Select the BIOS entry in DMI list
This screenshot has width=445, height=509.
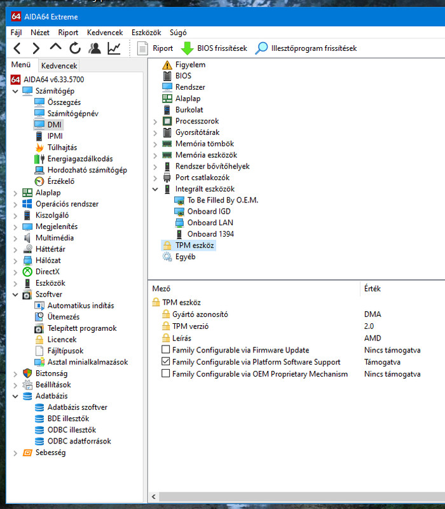[x=183, y=76]
